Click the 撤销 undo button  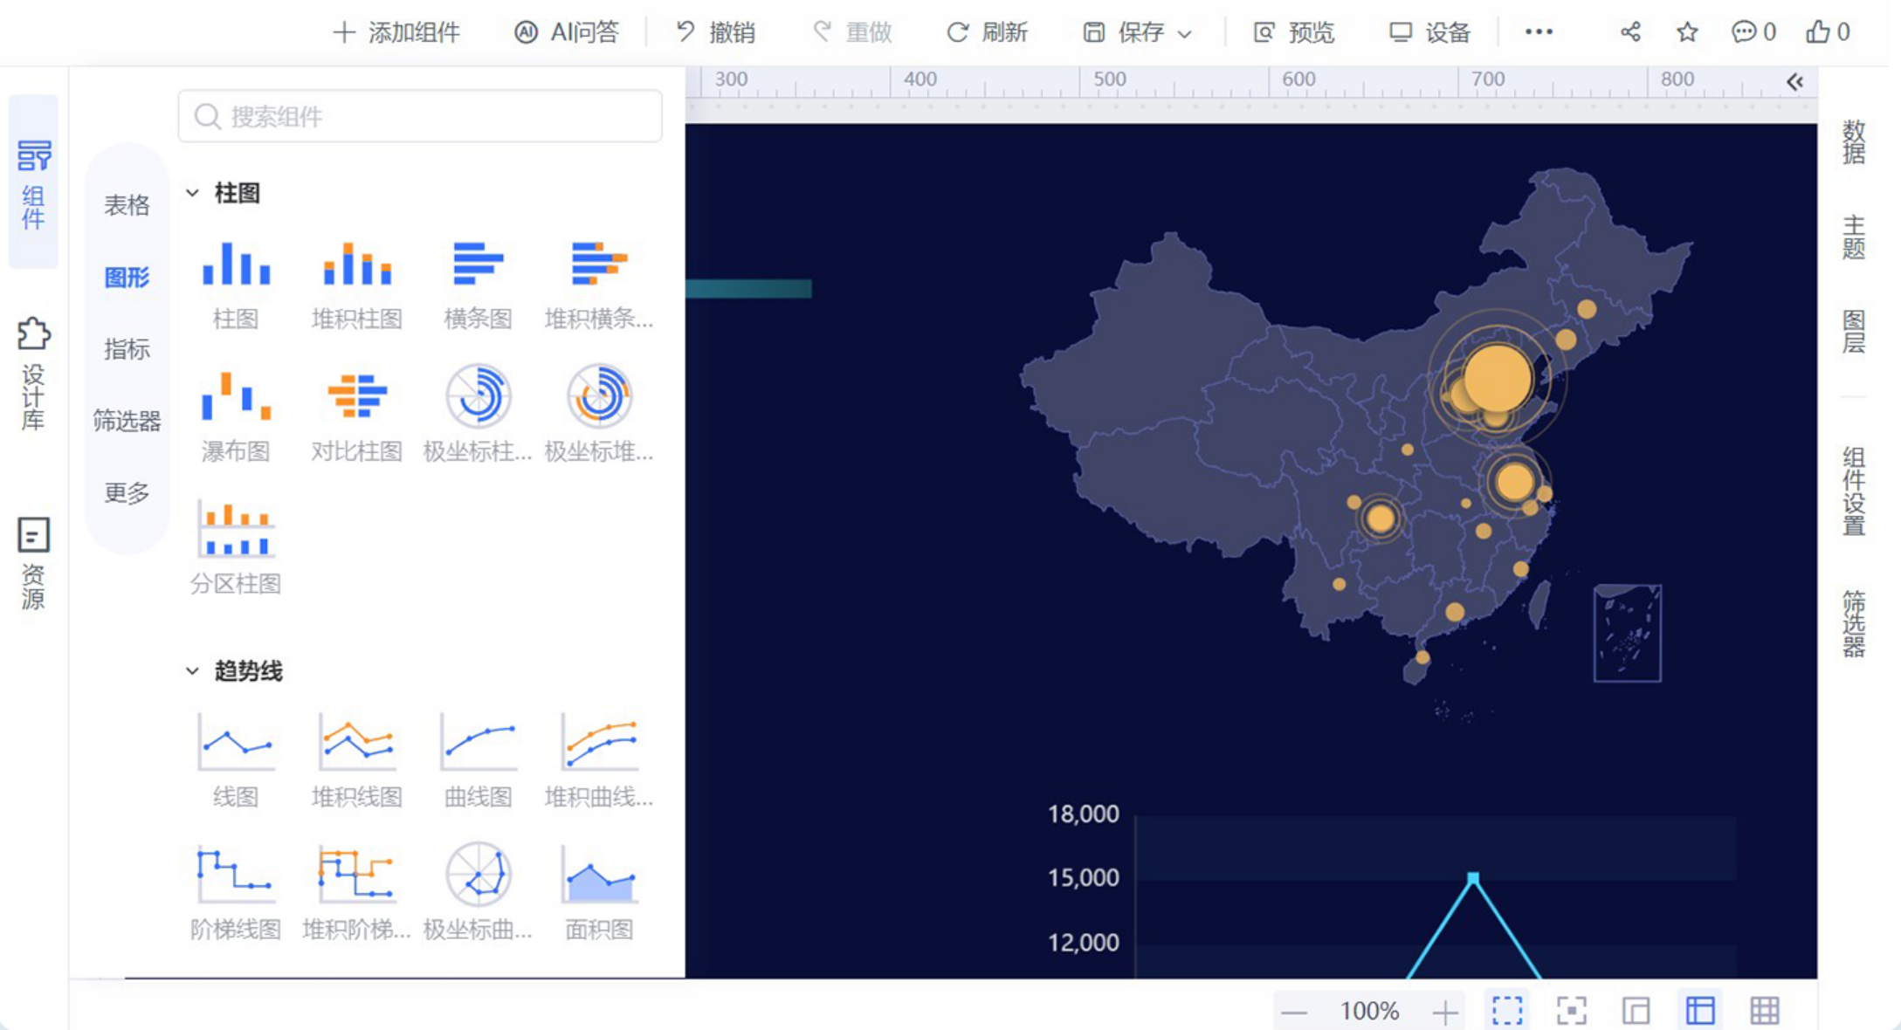click(x=715, y=32)
